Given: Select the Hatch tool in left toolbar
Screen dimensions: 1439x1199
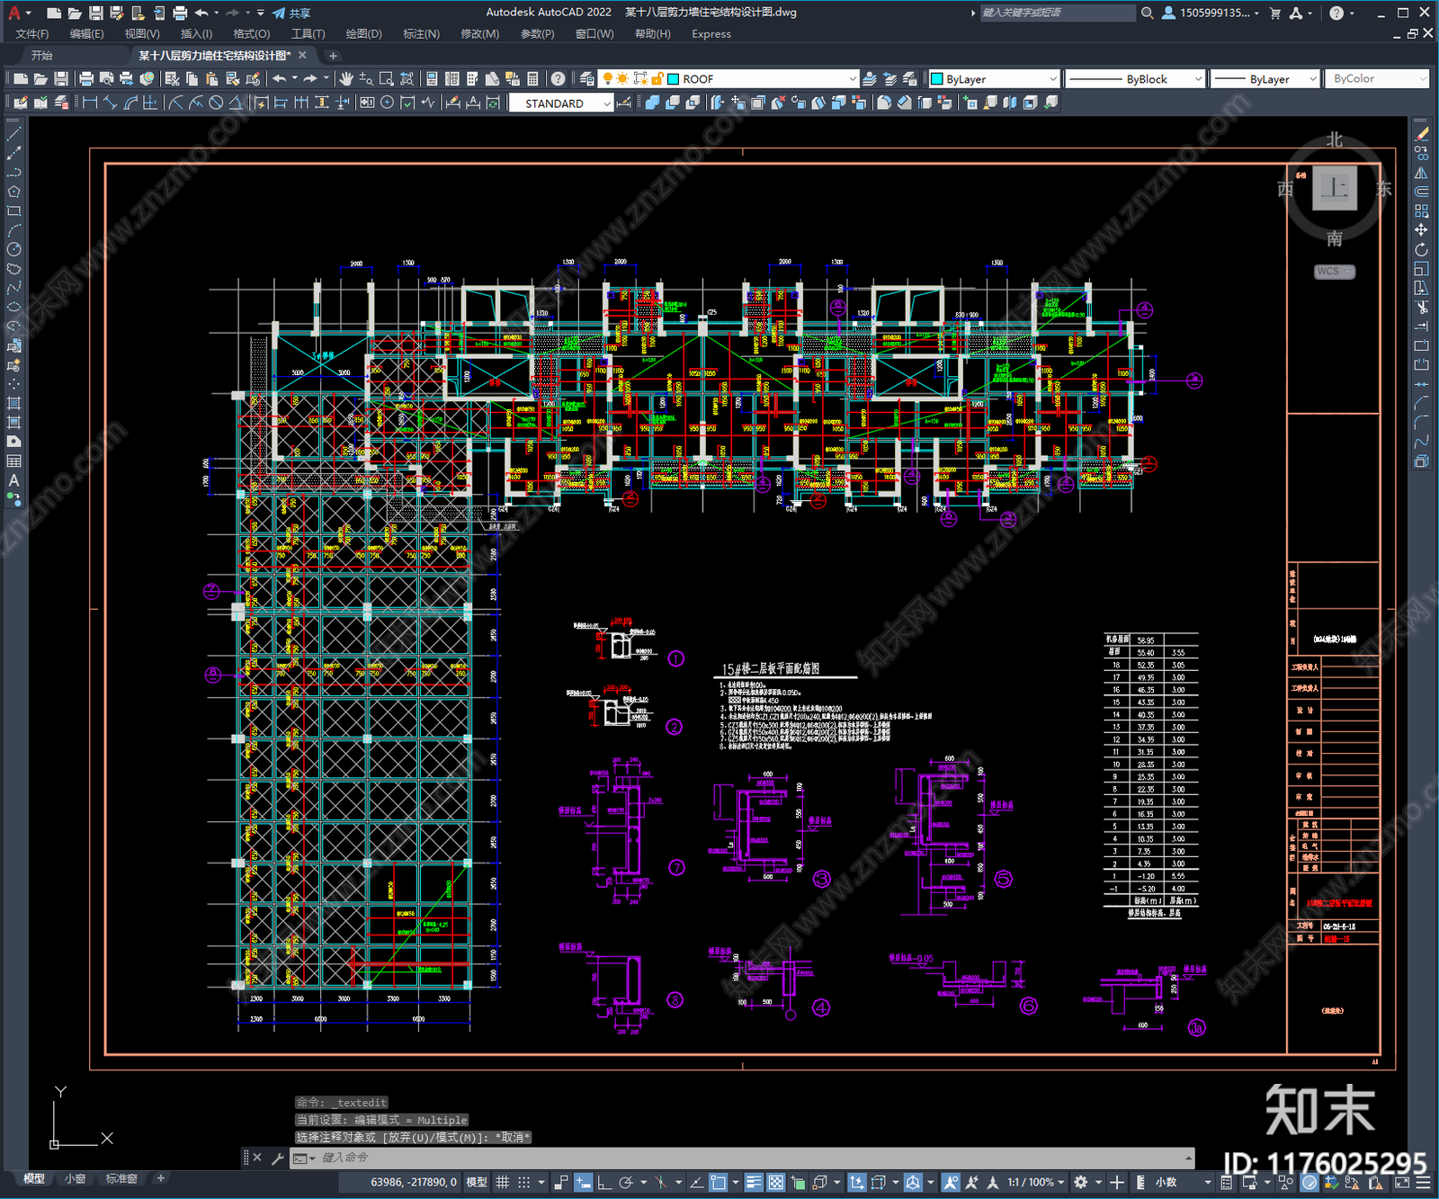Looking at the screenshot, I should (x=13, y=403).
